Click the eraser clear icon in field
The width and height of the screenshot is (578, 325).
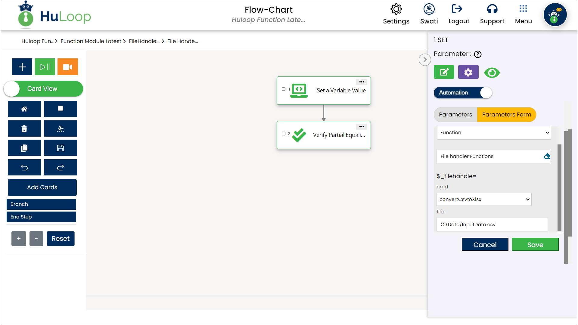pyautogui.click(x=547, y=156)
